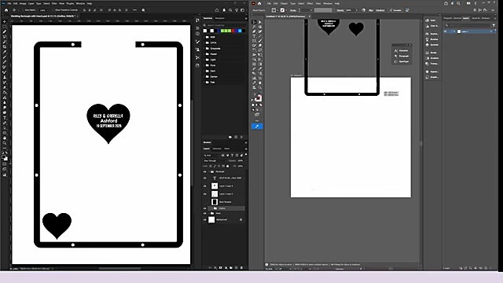Show the hidden Back Rectangle layer
Viewport: 503px width, 283px height.
pyautogui.click(x=205, y=202)
